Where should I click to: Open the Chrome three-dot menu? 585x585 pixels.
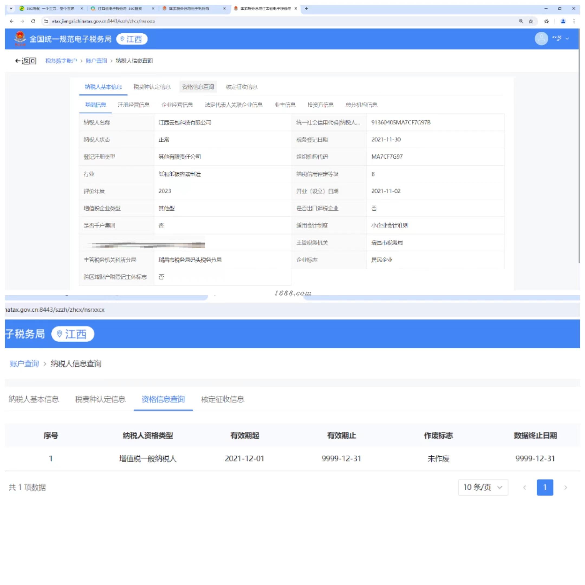(x=574, y=21)
